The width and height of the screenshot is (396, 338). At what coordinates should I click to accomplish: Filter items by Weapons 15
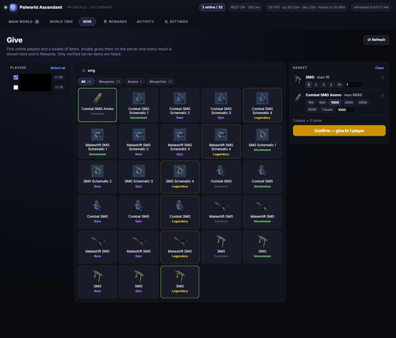pyautogui.click(x=109, y=81)
